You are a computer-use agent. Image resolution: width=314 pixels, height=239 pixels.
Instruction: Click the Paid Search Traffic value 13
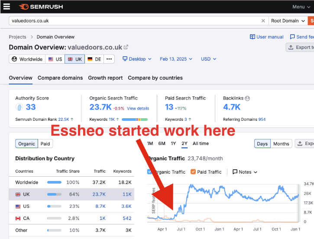[x=169, y=107]
